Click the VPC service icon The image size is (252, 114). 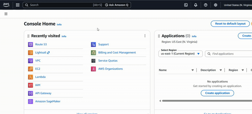(x=31, y=61)
